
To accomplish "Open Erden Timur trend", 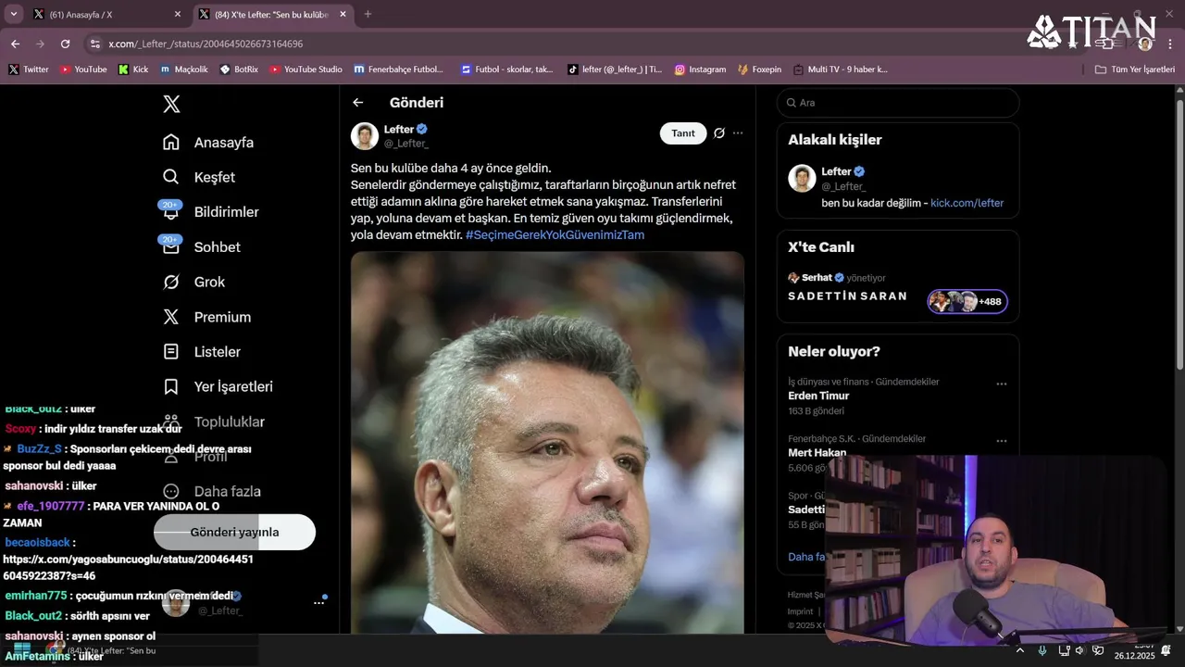I will point(818,396).
